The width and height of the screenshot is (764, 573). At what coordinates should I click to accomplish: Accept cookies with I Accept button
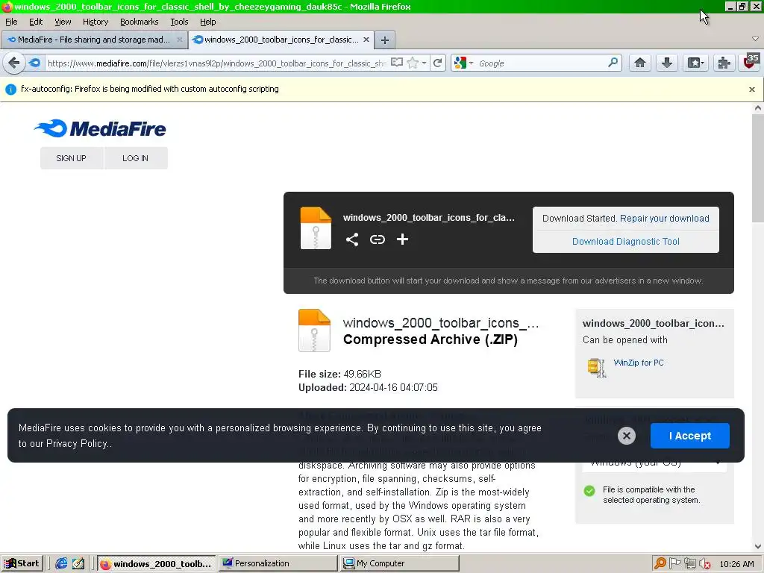pos(689,436)
